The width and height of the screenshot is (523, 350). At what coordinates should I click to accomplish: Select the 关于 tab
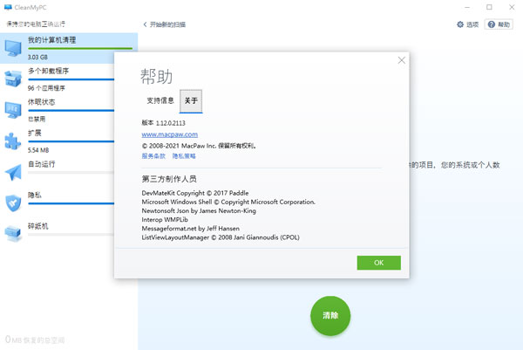[191, 101]
